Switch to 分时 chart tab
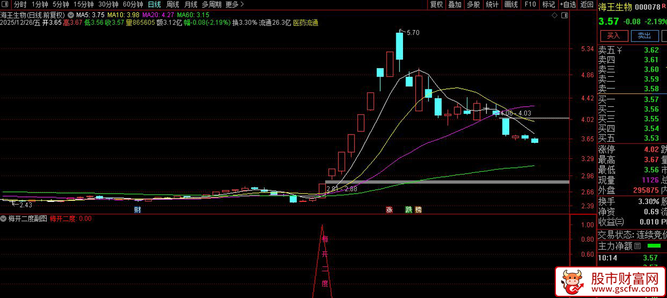Screen dimensions: 667x298 pos(20,4)
